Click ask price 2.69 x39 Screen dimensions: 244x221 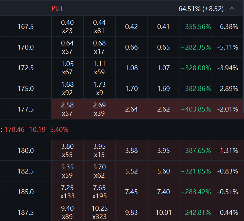[99, 109]
